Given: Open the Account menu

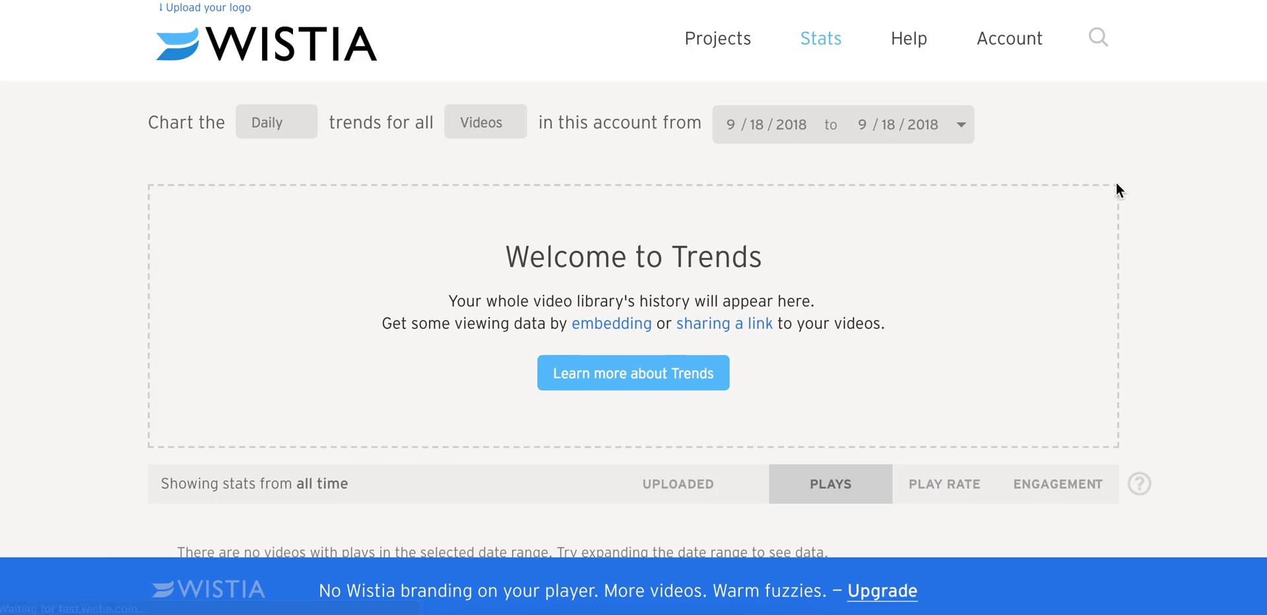Looking at the screenshot, I should coord(1010,38).
